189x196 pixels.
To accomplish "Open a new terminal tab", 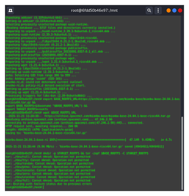I will click(x=11, y=11).
